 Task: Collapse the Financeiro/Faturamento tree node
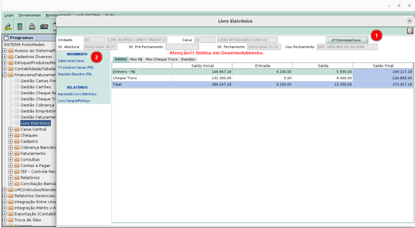pyautogui.click(x=5, y=75)
